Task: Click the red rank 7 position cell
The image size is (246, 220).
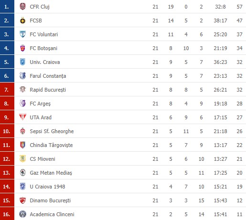Action: [7, 90]
